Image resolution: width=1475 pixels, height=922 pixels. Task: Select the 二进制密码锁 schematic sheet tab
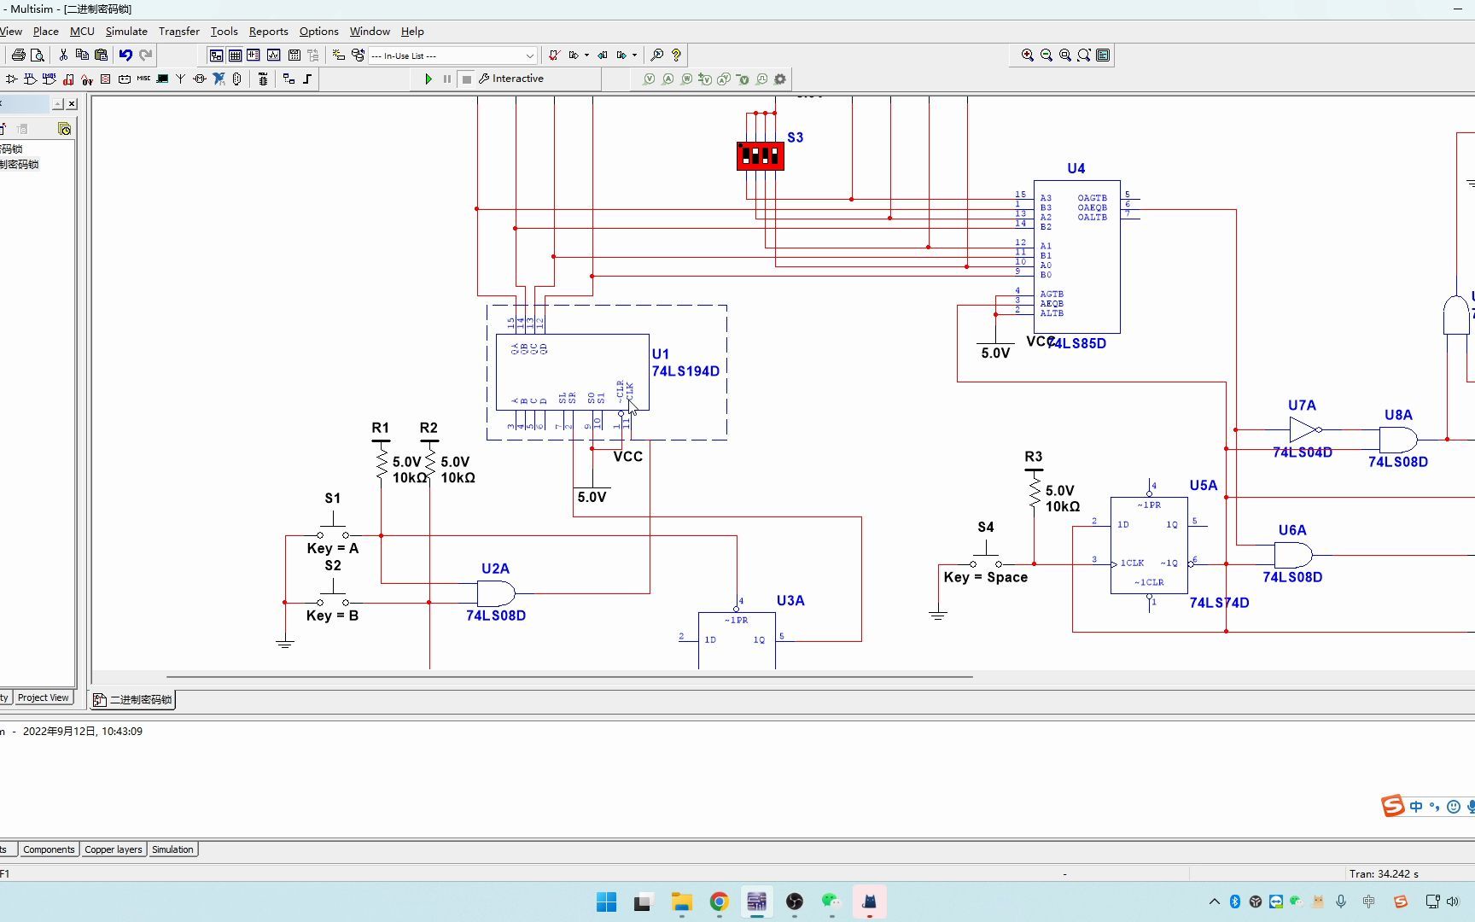(x=132, y=699)
